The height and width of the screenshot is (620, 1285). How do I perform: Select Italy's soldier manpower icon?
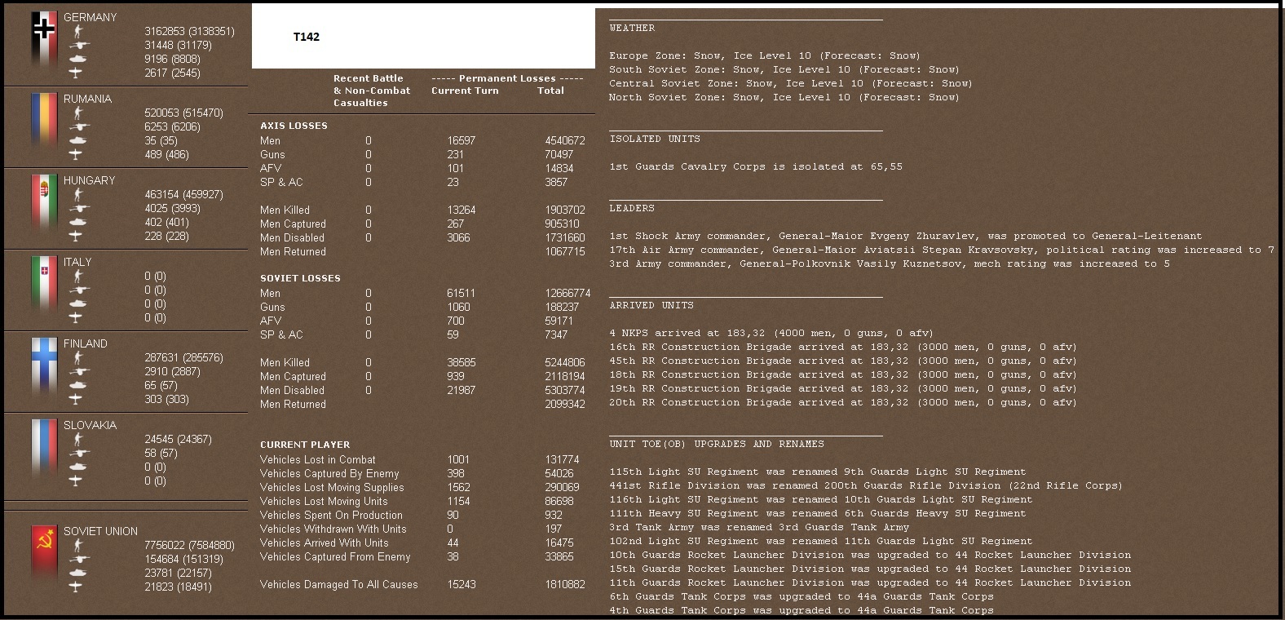click(77, 277)
